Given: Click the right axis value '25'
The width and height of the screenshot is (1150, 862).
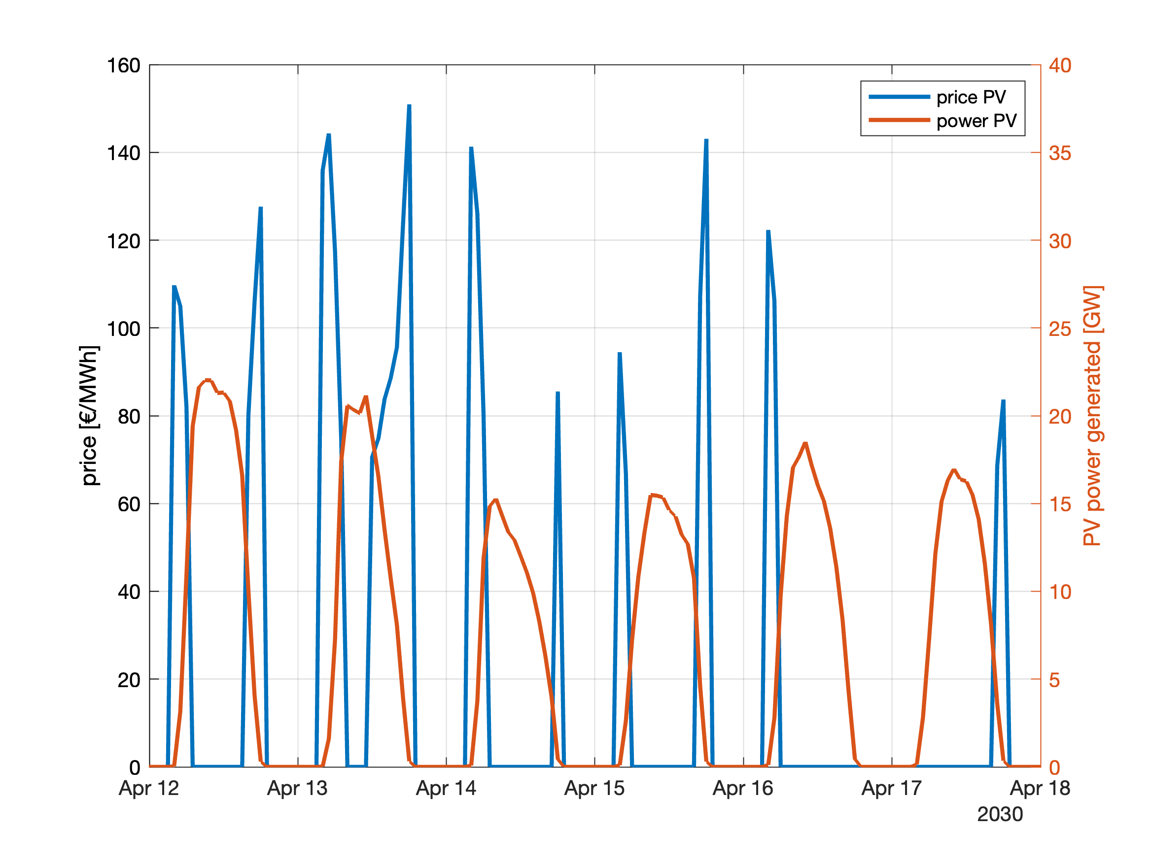Looking at the screenshot, I should click(x=1060, y=329).
